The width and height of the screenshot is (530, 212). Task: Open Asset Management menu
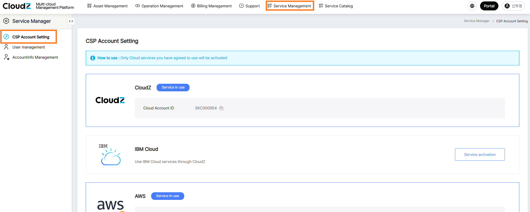click(x=107, y=6)
